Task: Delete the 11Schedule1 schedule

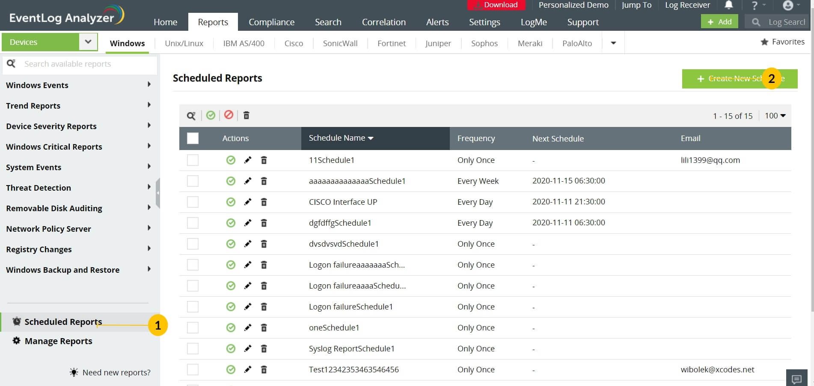Action: click(264, 160)
